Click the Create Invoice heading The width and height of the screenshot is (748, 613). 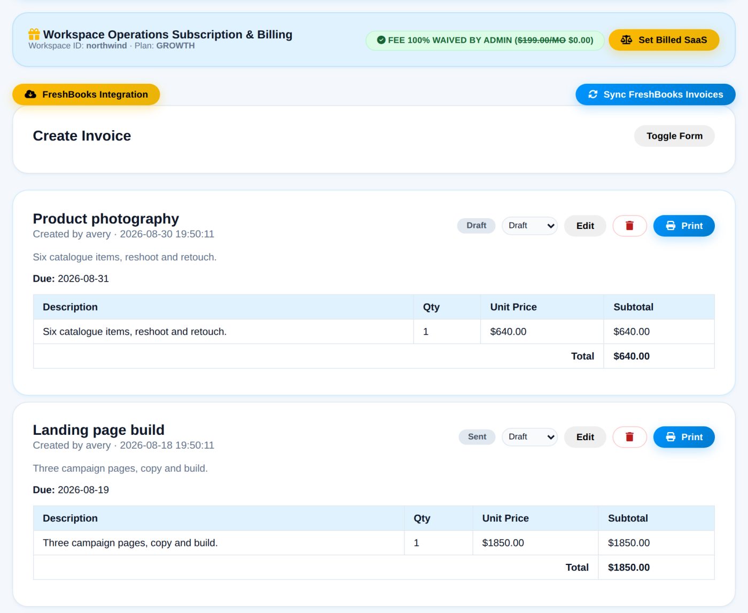pos(82,136)
